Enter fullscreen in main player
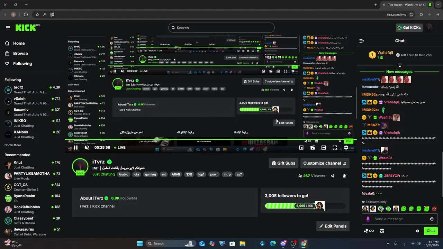The width and height of the screenshot is (443, 249). (335, 148)
